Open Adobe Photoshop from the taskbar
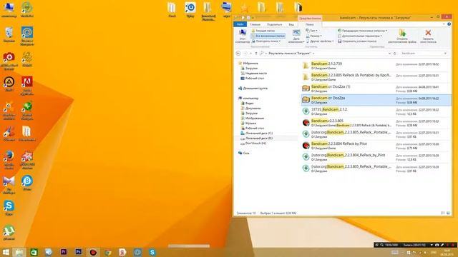Screen dimensions: 458x257 (x=78, y=252)
